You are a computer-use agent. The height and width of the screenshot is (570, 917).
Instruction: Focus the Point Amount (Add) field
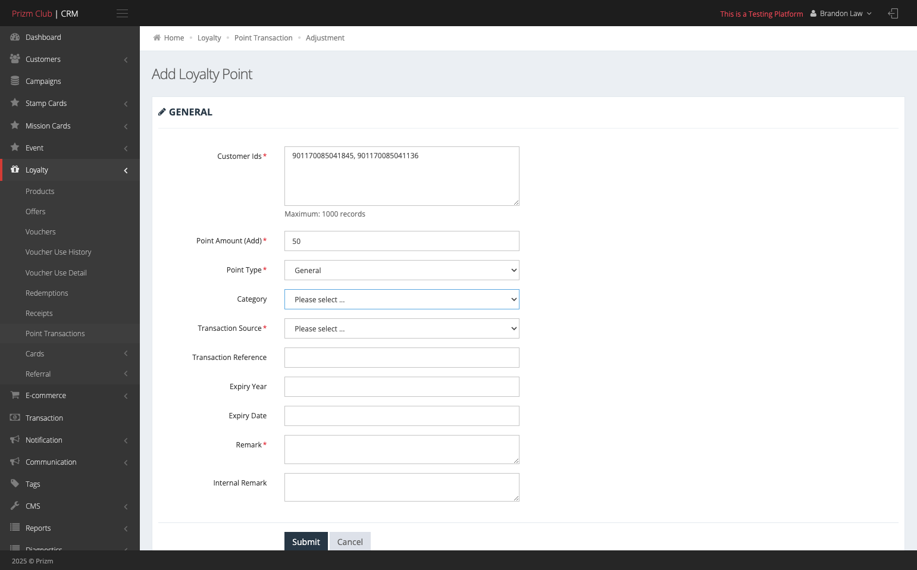point(402,241)
